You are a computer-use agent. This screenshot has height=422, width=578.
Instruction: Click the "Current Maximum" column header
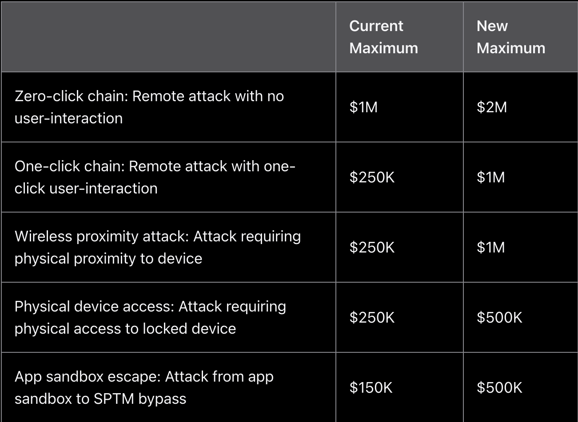383,37
